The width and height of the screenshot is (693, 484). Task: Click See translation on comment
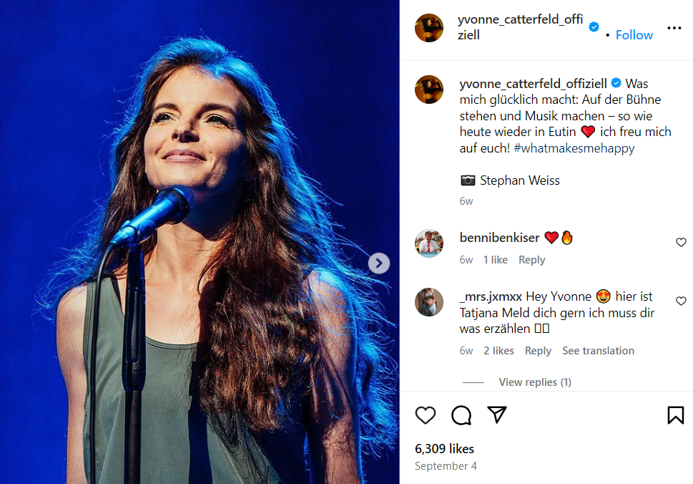pos(598,351)
